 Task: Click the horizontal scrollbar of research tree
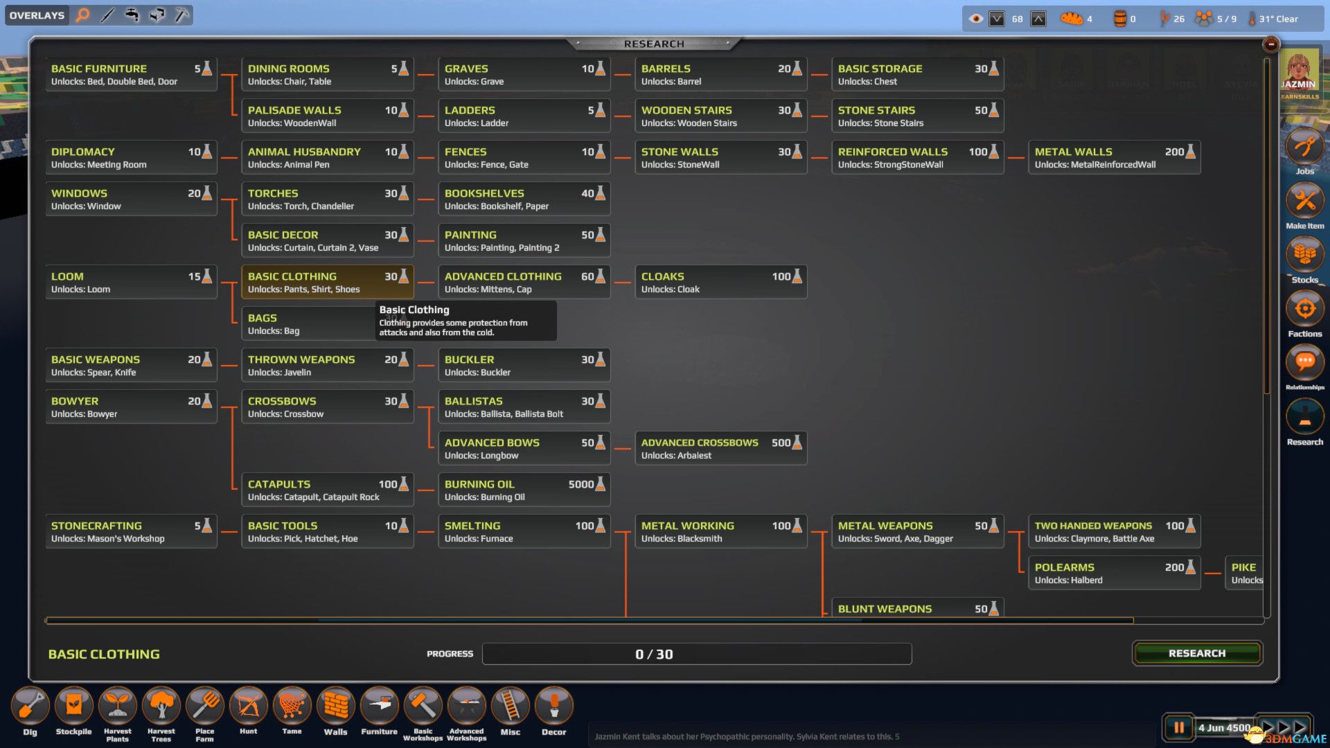point(589,621)
